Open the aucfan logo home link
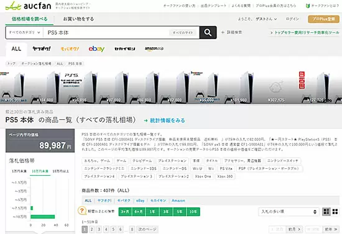 click(x=29, y=6)
